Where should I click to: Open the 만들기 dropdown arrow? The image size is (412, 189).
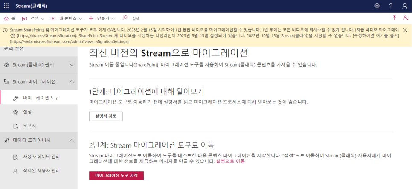[x=113, y=19]
